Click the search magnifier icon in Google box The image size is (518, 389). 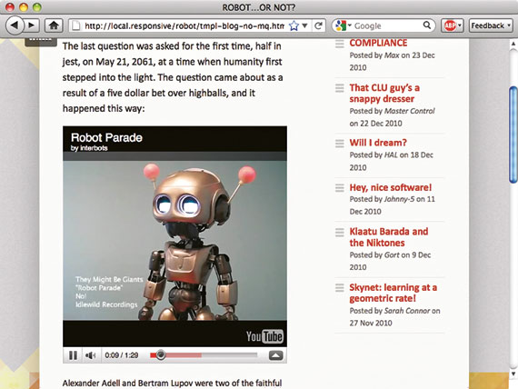(x=427, y=25)
